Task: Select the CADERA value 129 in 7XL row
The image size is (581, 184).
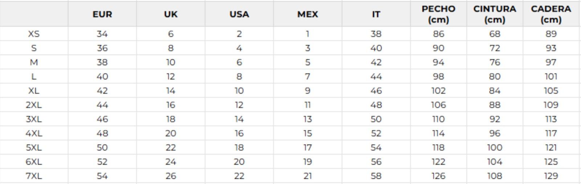Action: pos(551,176)
